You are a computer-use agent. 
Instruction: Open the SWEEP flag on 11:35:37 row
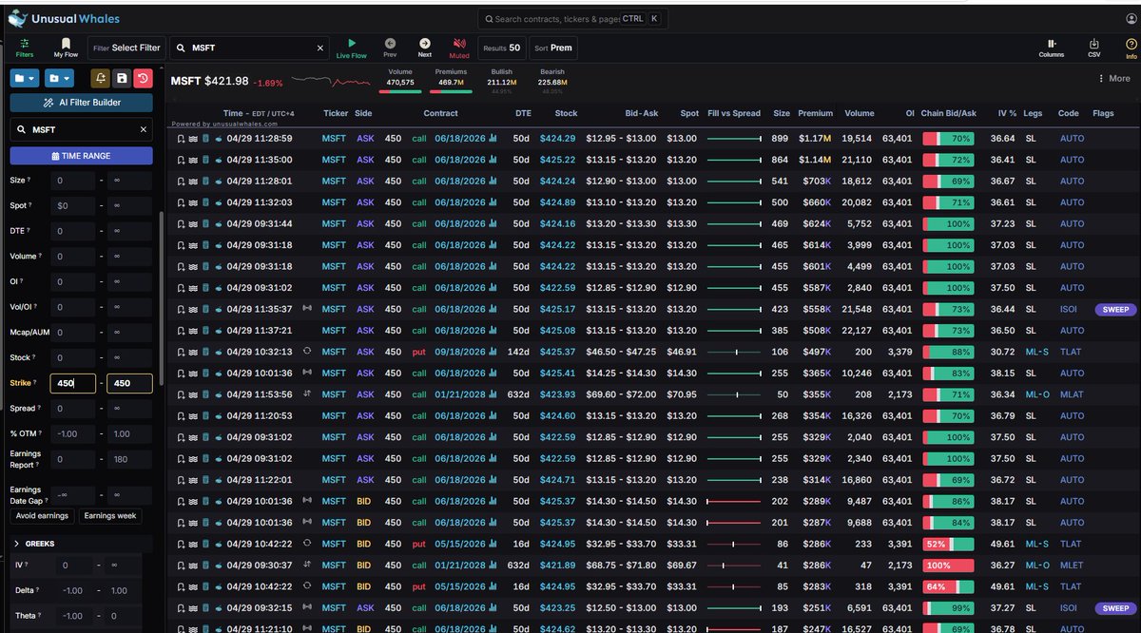coord(1115,309)
